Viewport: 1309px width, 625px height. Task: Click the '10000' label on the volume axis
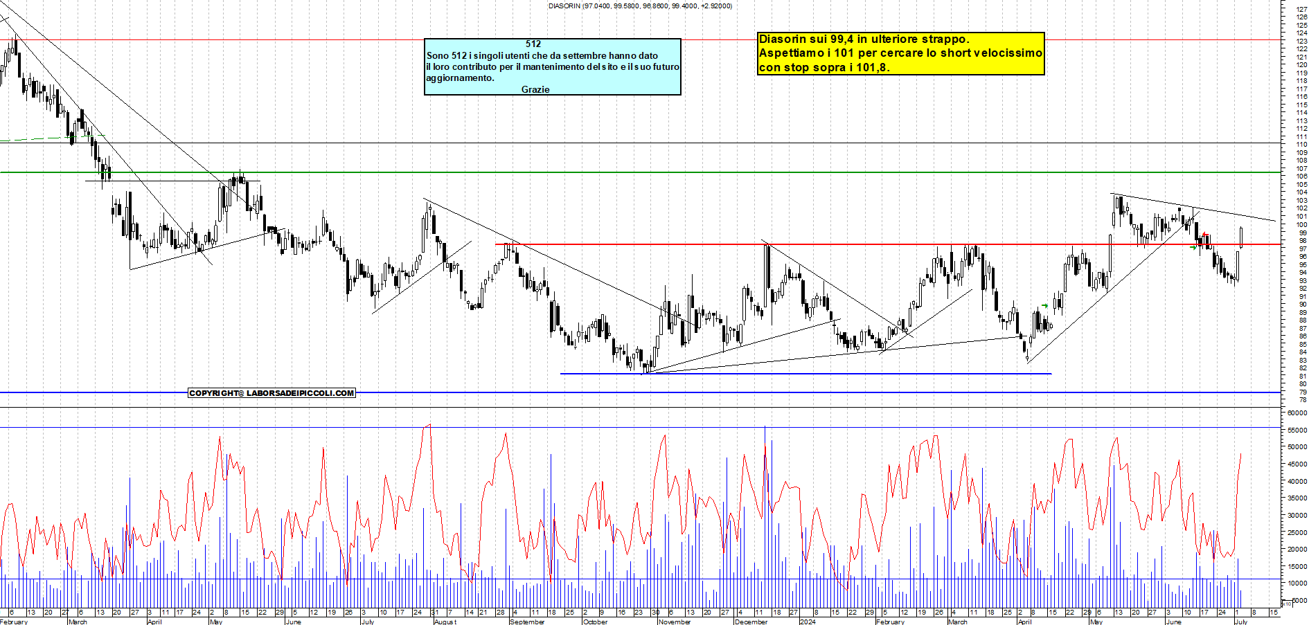[x=1297, y=583]
